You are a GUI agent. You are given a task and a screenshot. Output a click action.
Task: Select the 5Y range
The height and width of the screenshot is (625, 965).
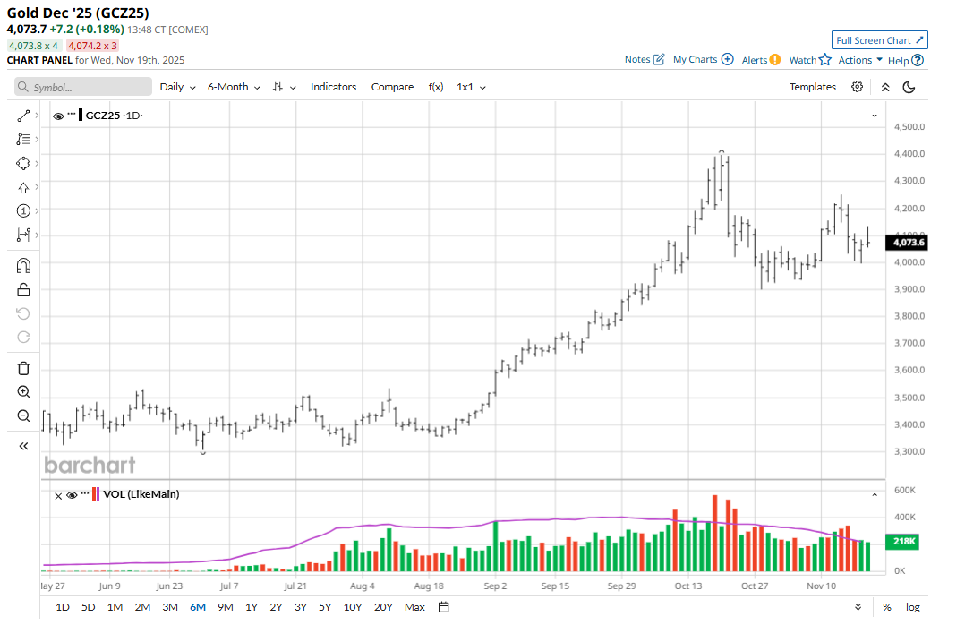click(325, 607)
